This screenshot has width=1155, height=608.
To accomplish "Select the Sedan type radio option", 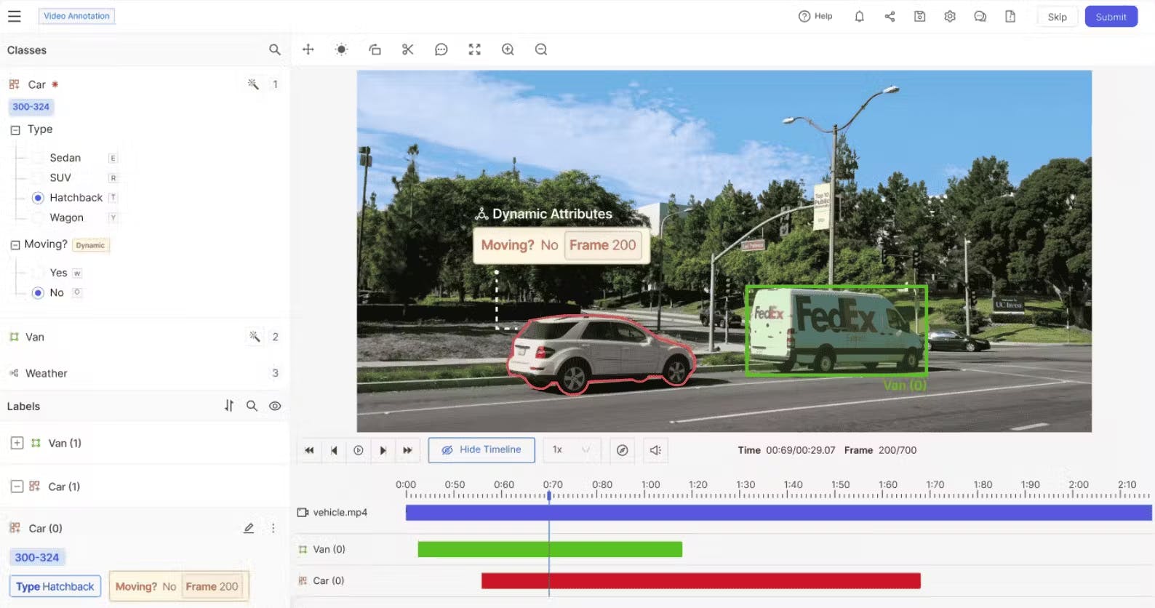I will [x=39, y=158].
